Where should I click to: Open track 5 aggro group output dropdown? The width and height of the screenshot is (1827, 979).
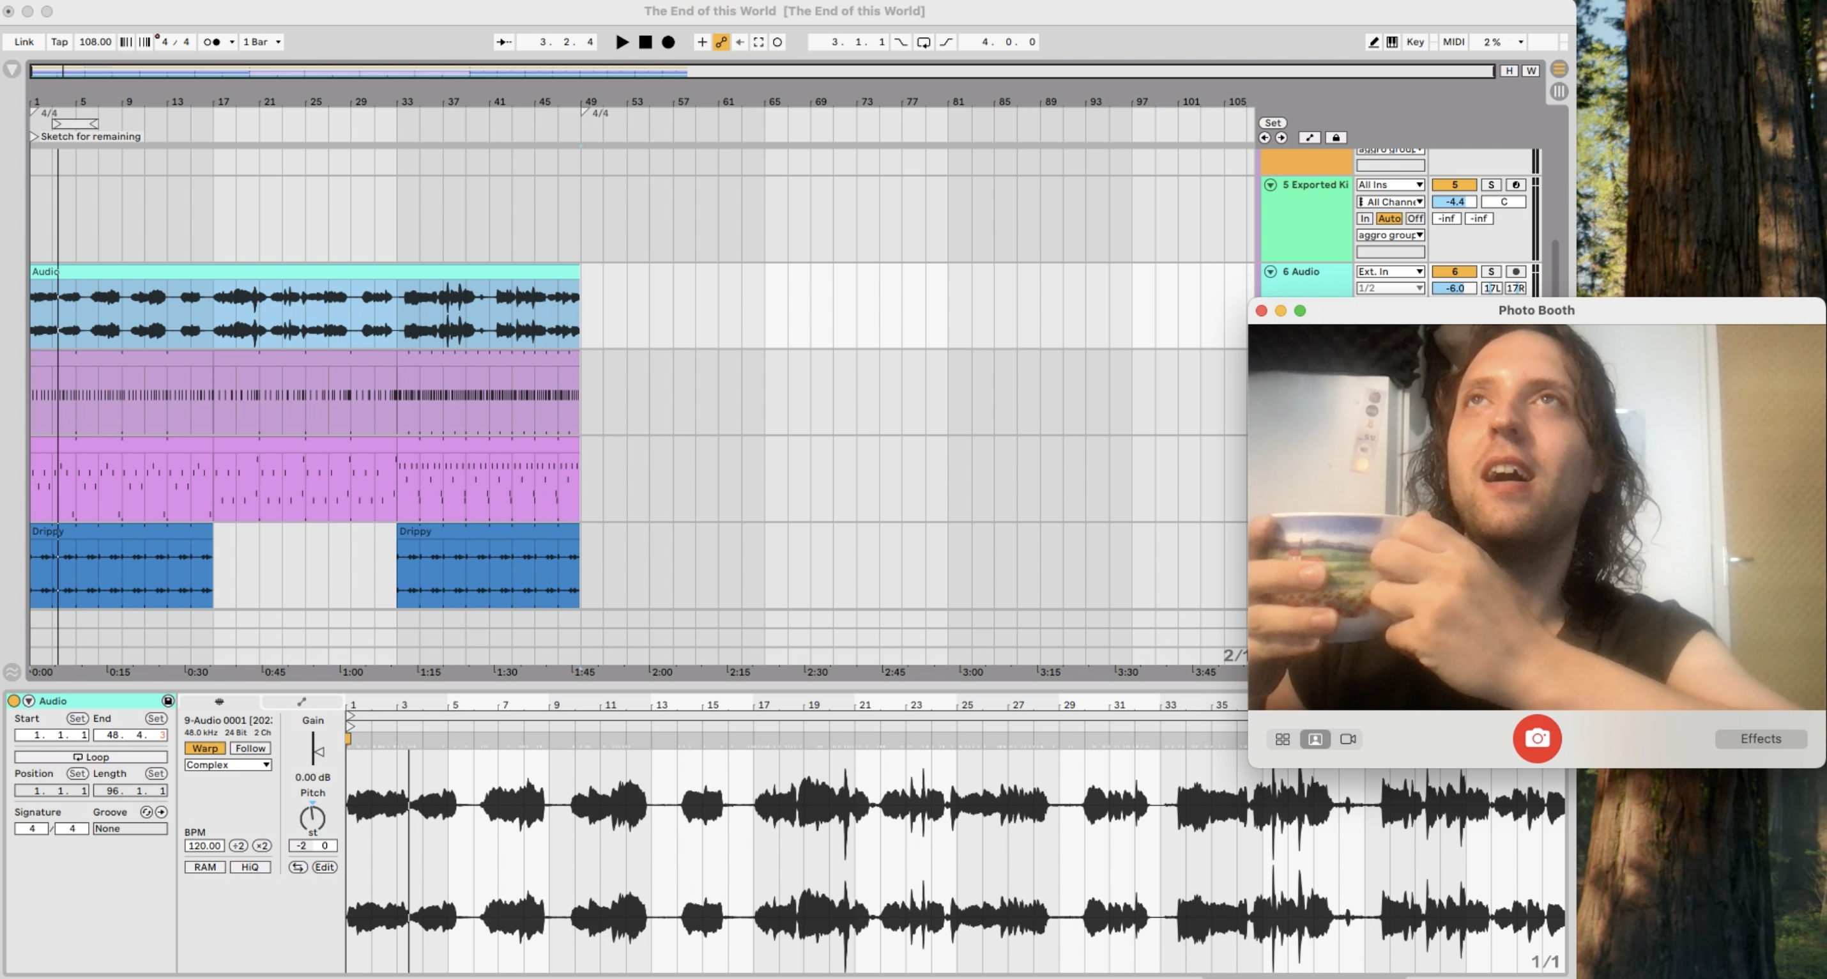[1390, 235]
